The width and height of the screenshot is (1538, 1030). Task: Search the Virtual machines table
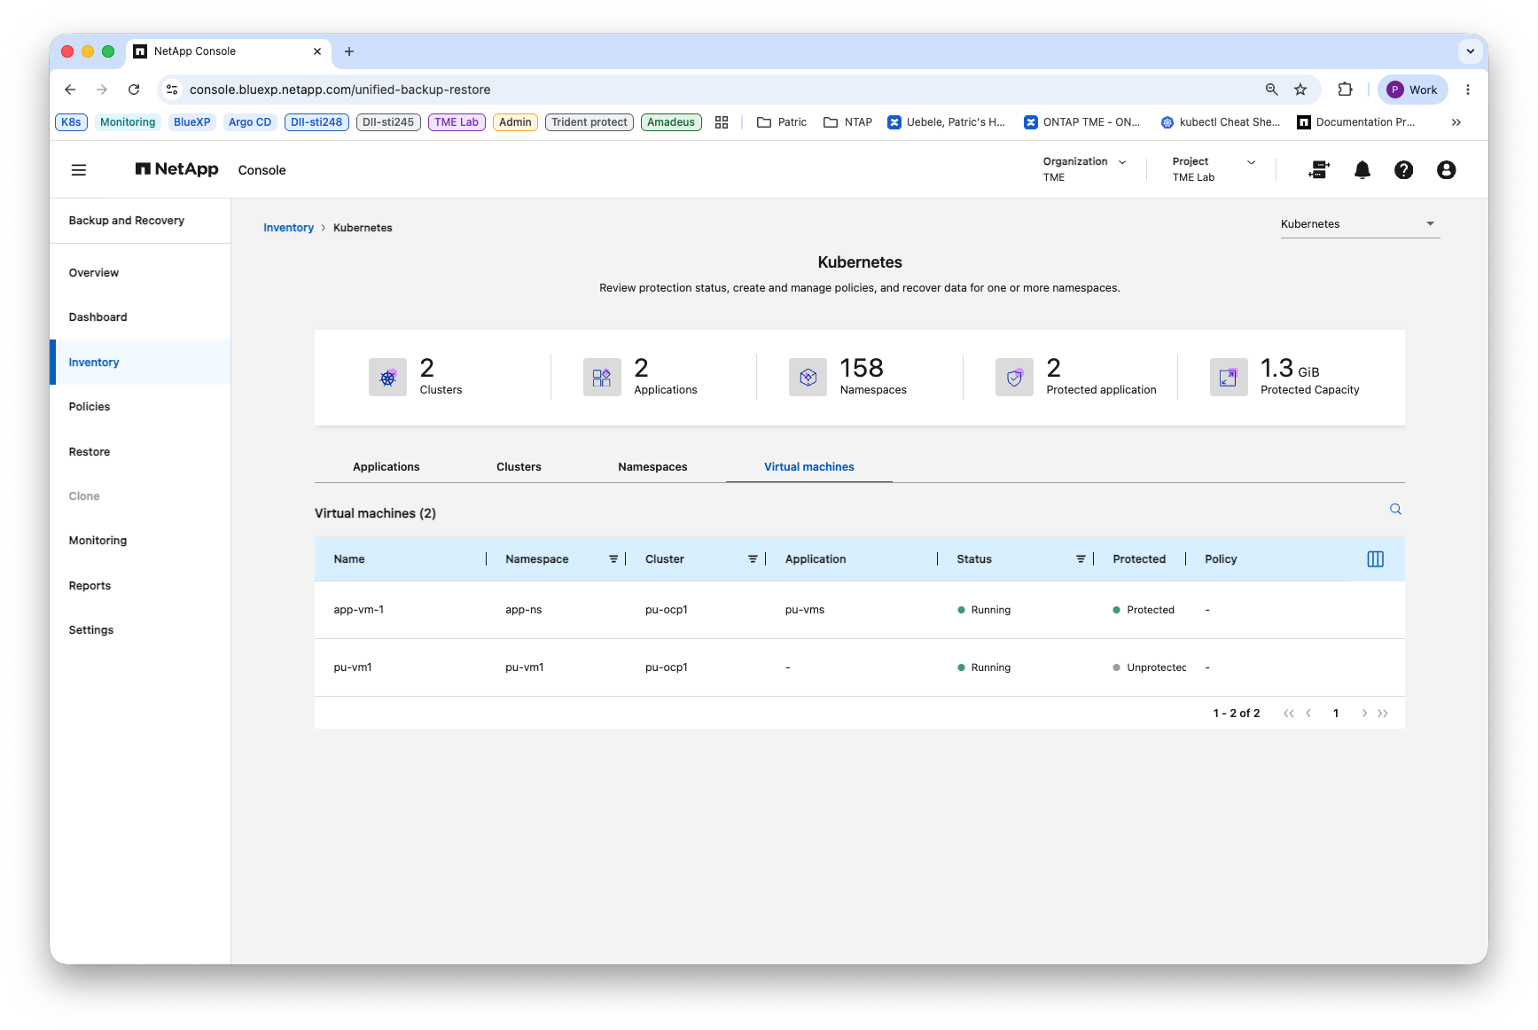1395,509
